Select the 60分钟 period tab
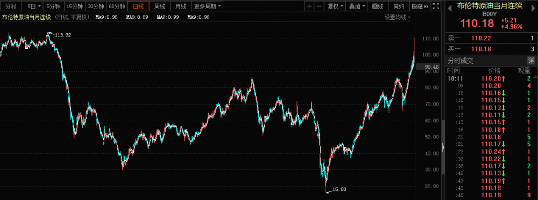Screen dimensions: 538x200 pos(117,6)
